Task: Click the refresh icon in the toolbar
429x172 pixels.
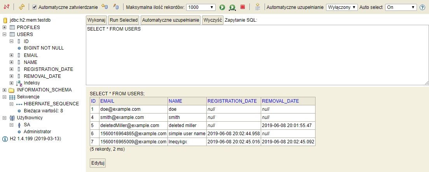Action: [21, 7]
